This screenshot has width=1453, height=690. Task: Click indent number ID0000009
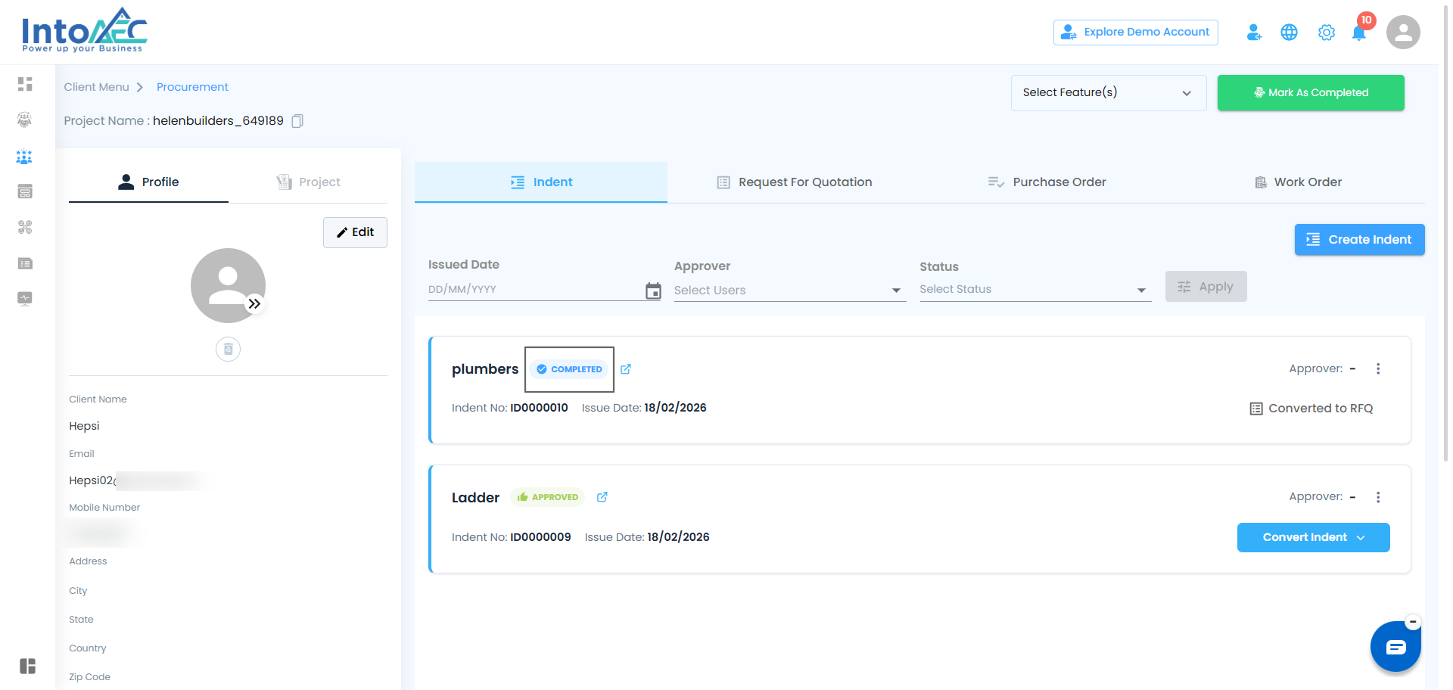click(x=540, y=537)
